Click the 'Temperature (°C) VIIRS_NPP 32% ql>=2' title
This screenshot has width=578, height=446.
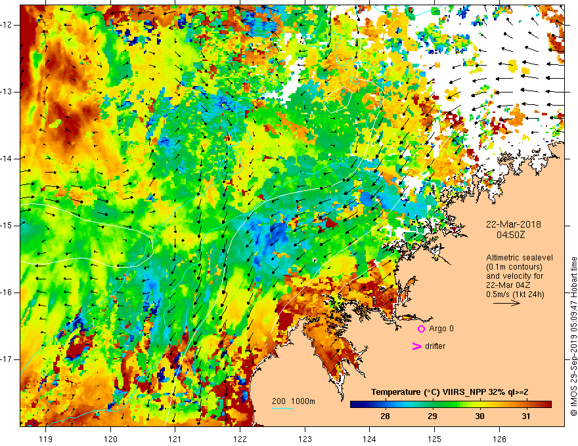(x=450, y=392)
